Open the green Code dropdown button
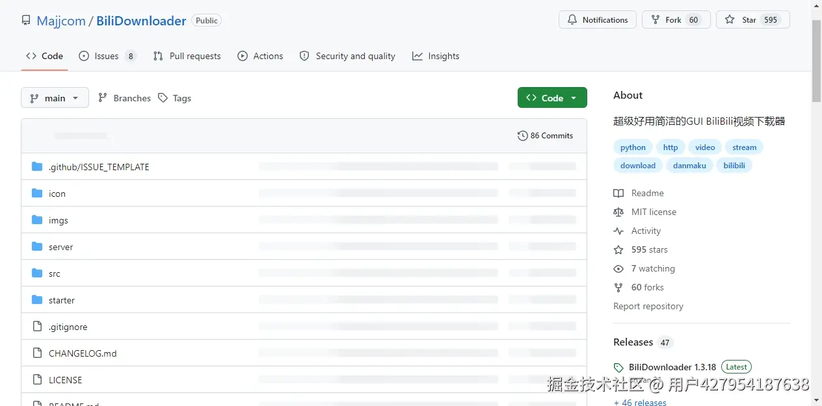 [x=552, y=97]
